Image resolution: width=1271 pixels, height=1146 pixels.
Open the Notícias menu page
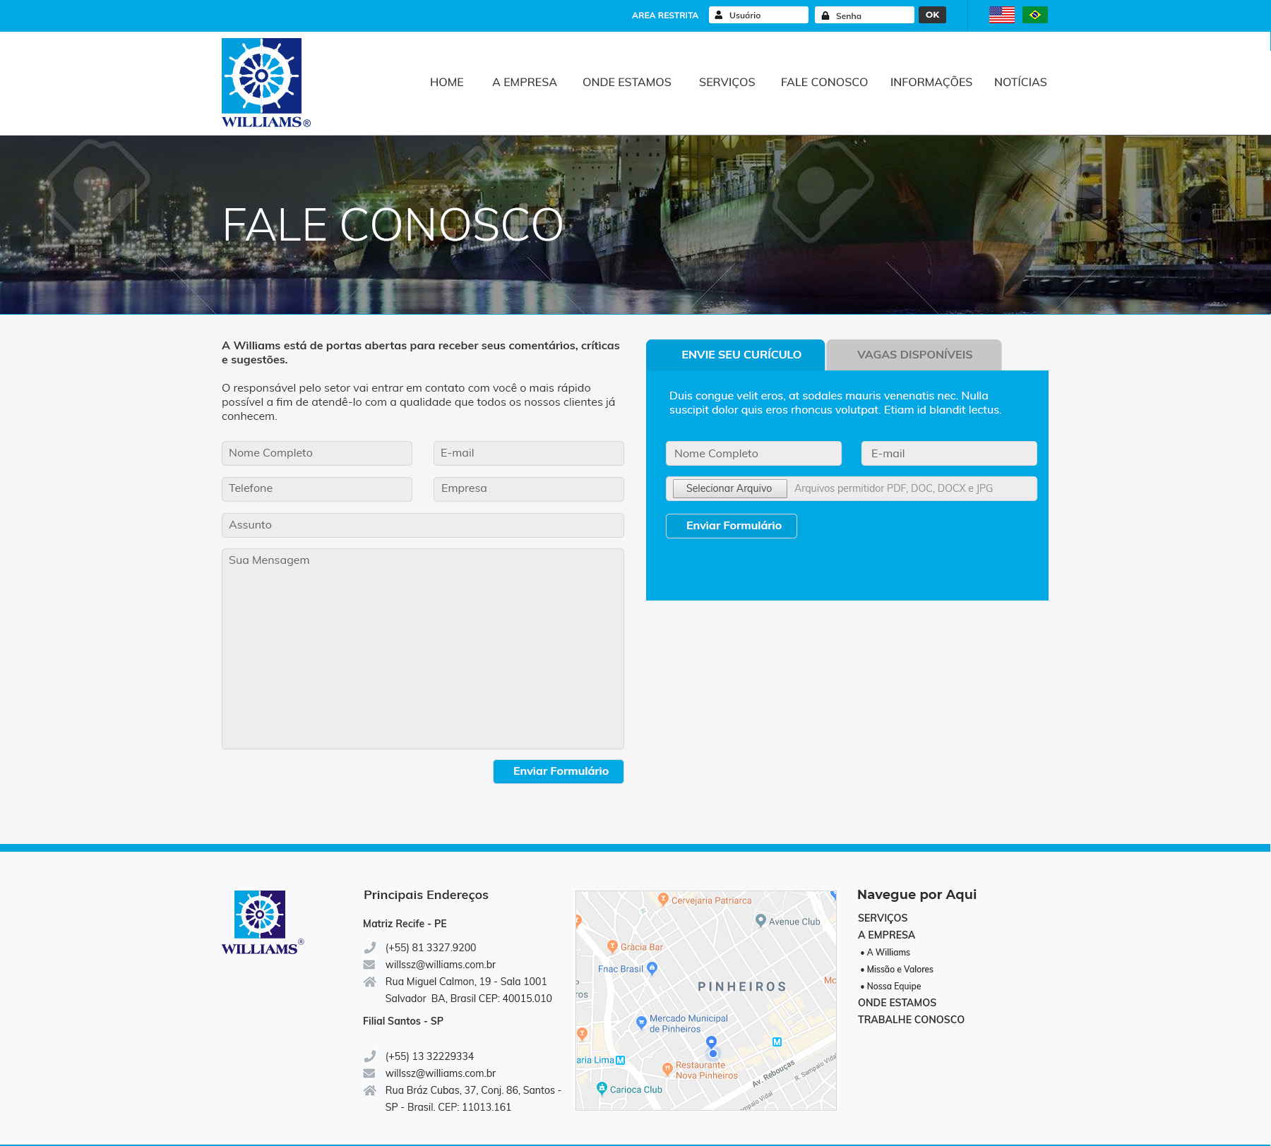(x=1020, y=83)
